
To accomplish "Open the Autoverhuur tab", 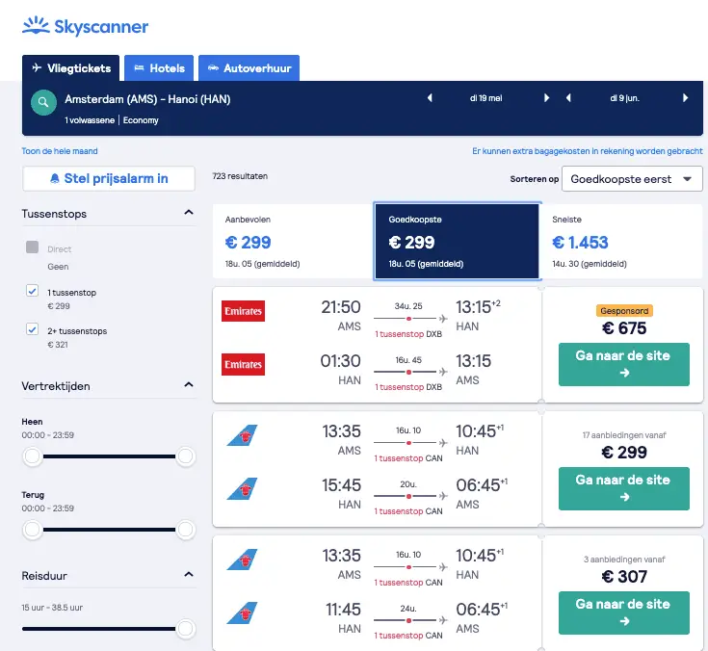I will point(249,68).
